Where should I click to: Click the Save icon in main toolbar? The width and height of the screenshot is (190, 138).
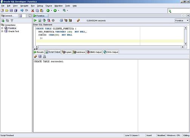pos(11,11)
